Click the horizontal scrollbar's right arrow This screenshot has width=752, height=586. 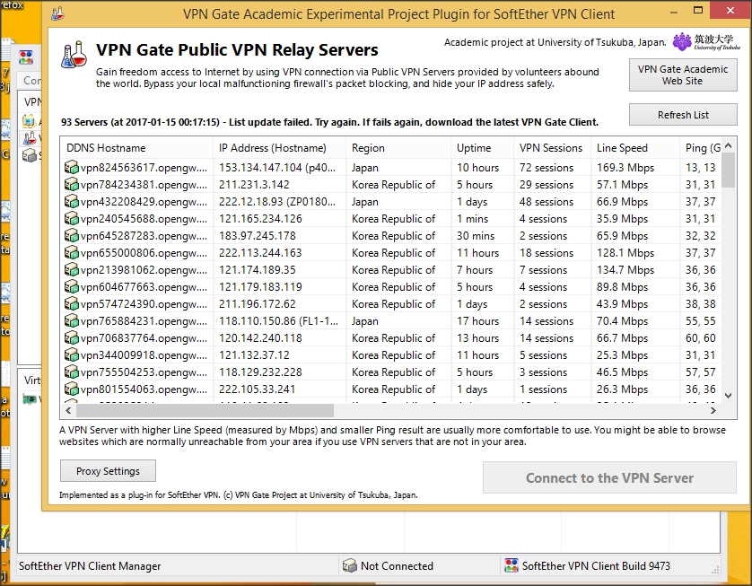(713, 411)
